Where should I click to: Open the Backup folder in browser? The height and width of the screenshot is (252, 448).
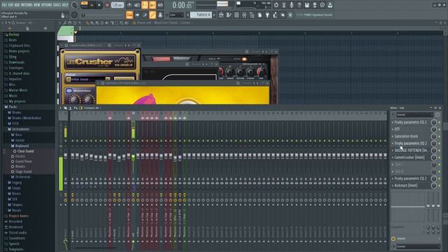click(14, 34)
